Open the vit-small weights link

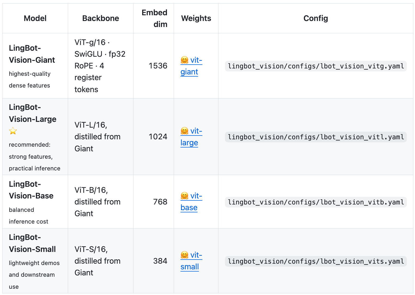click(191, 261)
